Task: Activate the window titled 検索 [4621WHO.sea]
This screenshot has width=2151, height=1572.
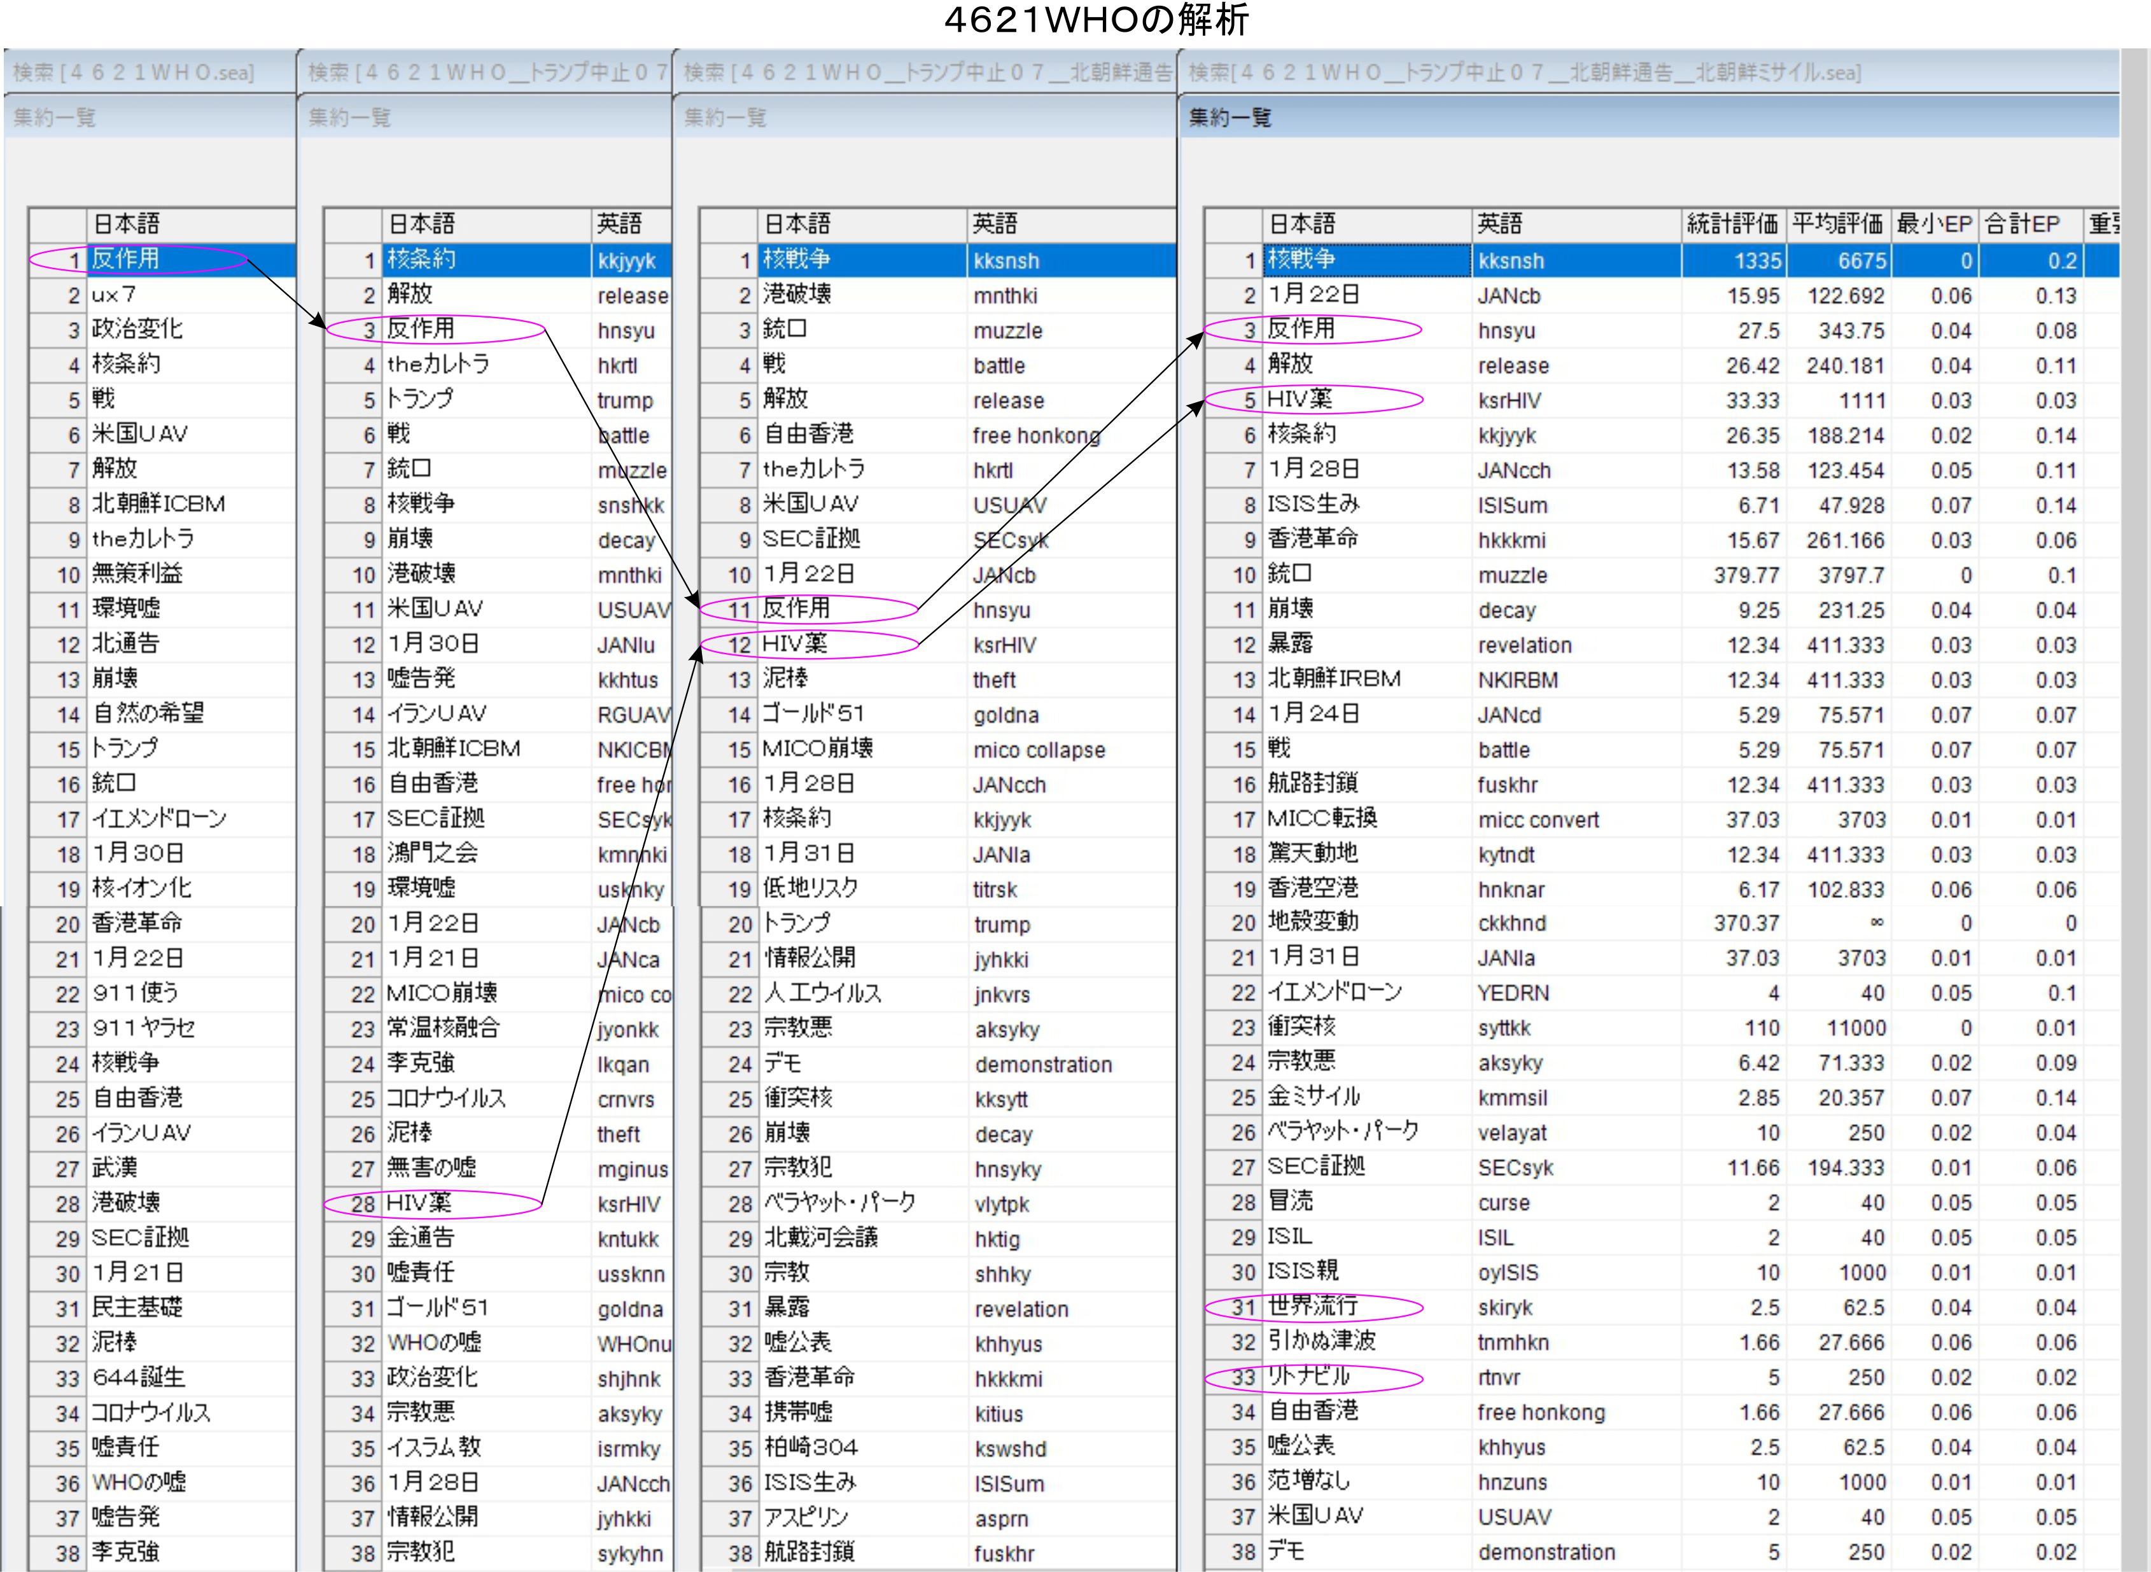Action: coord(134,73)
